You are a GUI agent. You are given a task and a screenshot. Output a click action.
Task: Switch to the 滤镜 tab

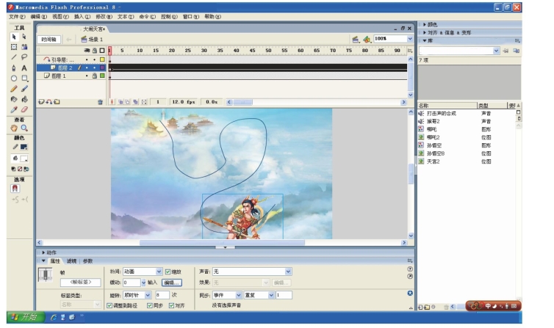click(71, 261)
